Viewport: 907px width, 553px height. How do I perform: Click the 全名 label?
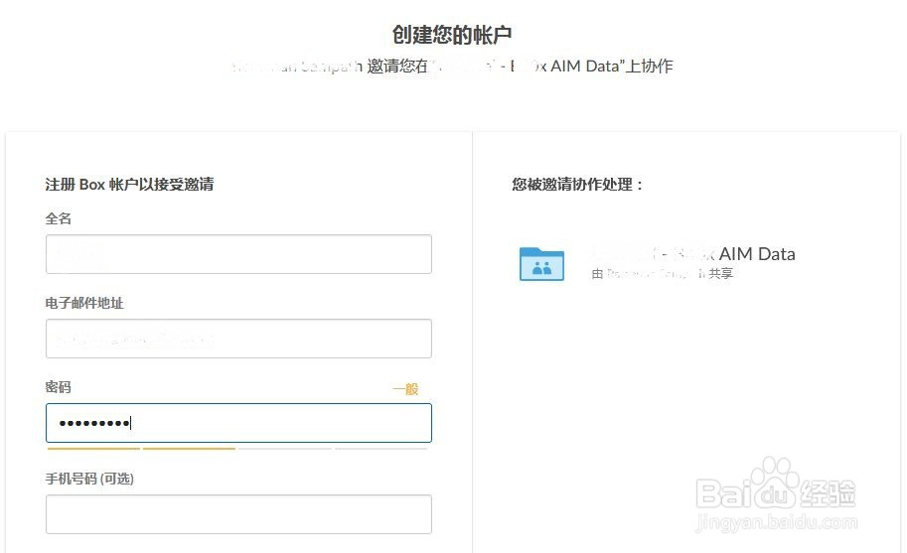[59, 218]
